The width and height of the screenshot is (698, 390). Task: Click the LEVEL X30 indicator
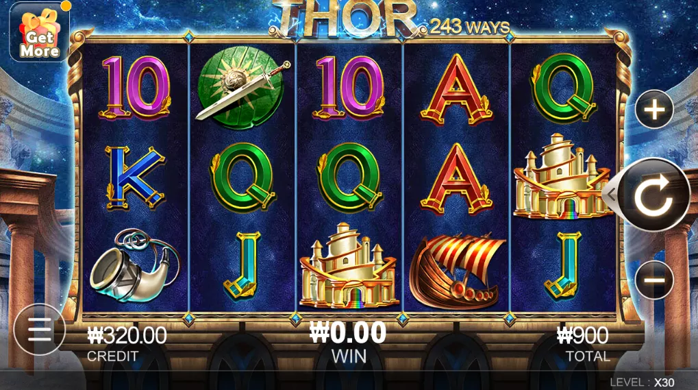642,382
